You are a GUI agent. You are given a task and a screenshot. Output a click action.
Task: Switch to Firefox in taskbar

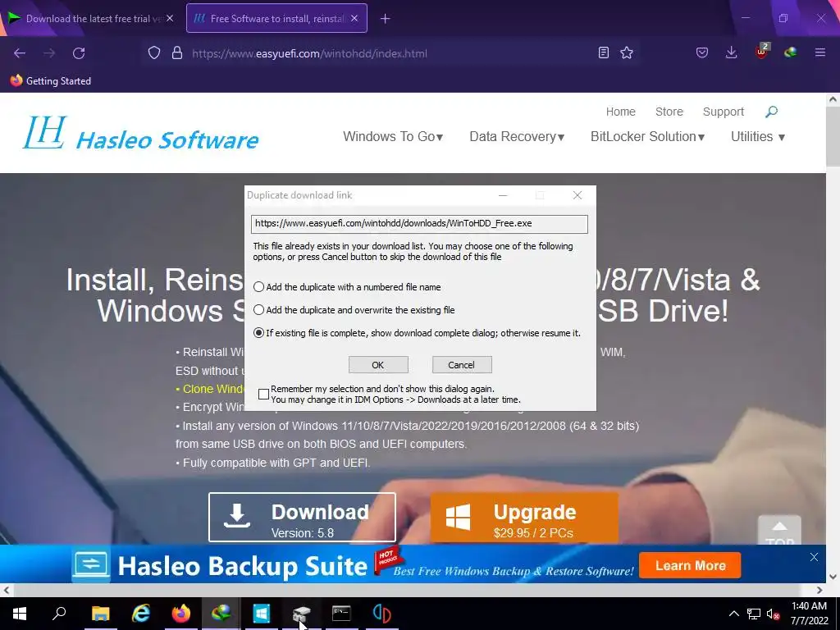click(181, 614)
